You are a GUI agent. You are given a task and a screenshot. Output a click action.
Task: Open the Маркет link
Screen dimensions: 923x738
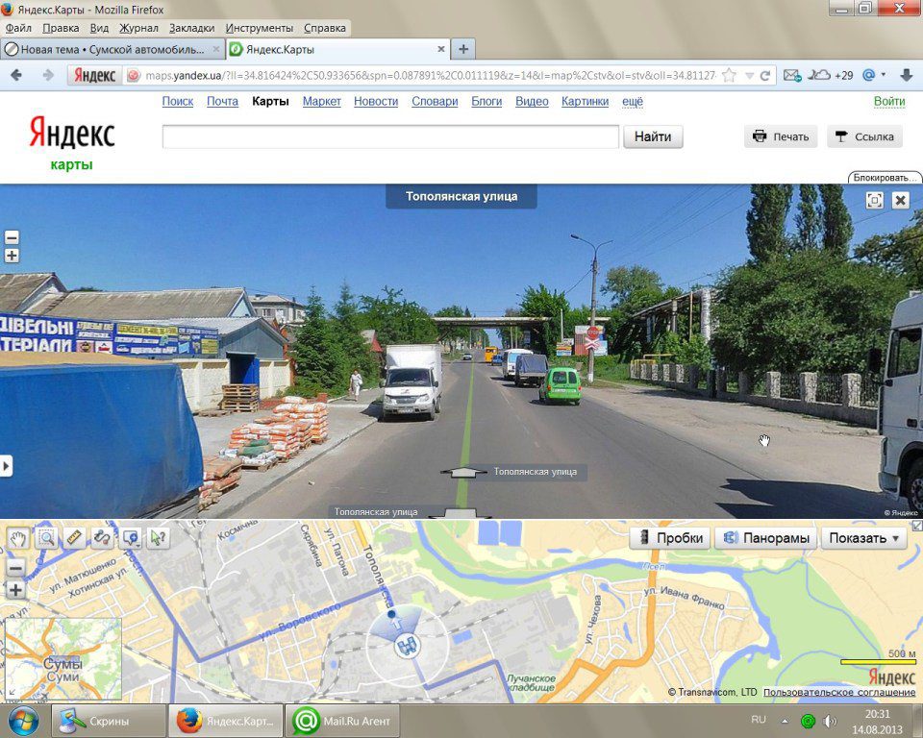[x=322, y=101]
